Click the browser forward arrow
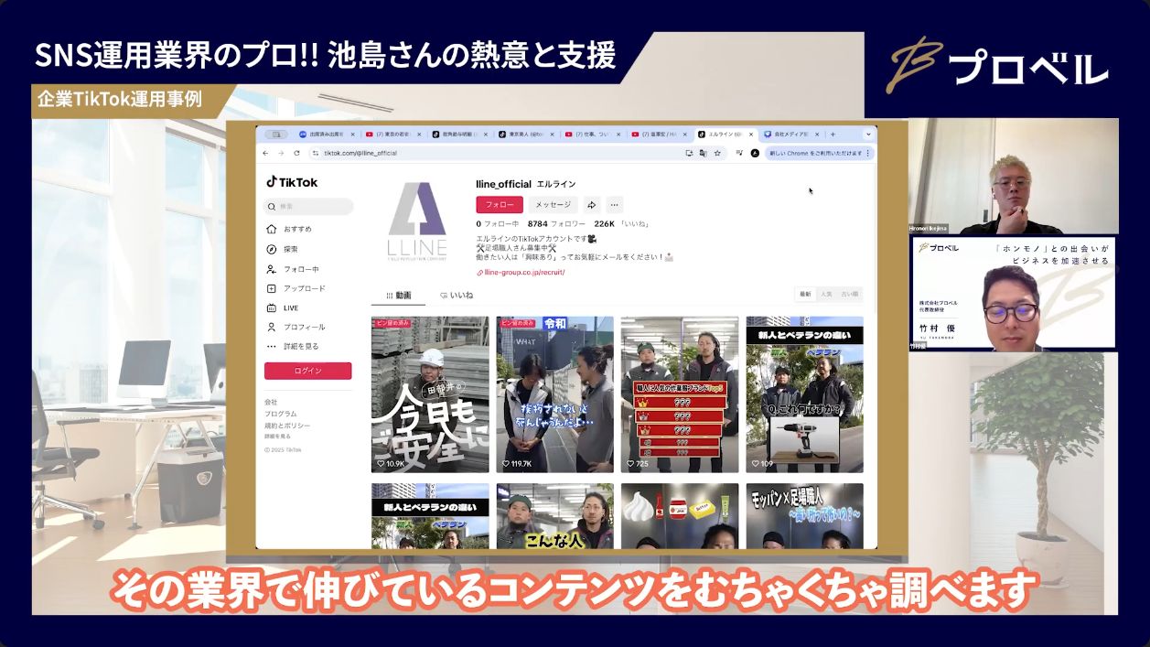The image size is (1150, 647). [x=281, y=153]
